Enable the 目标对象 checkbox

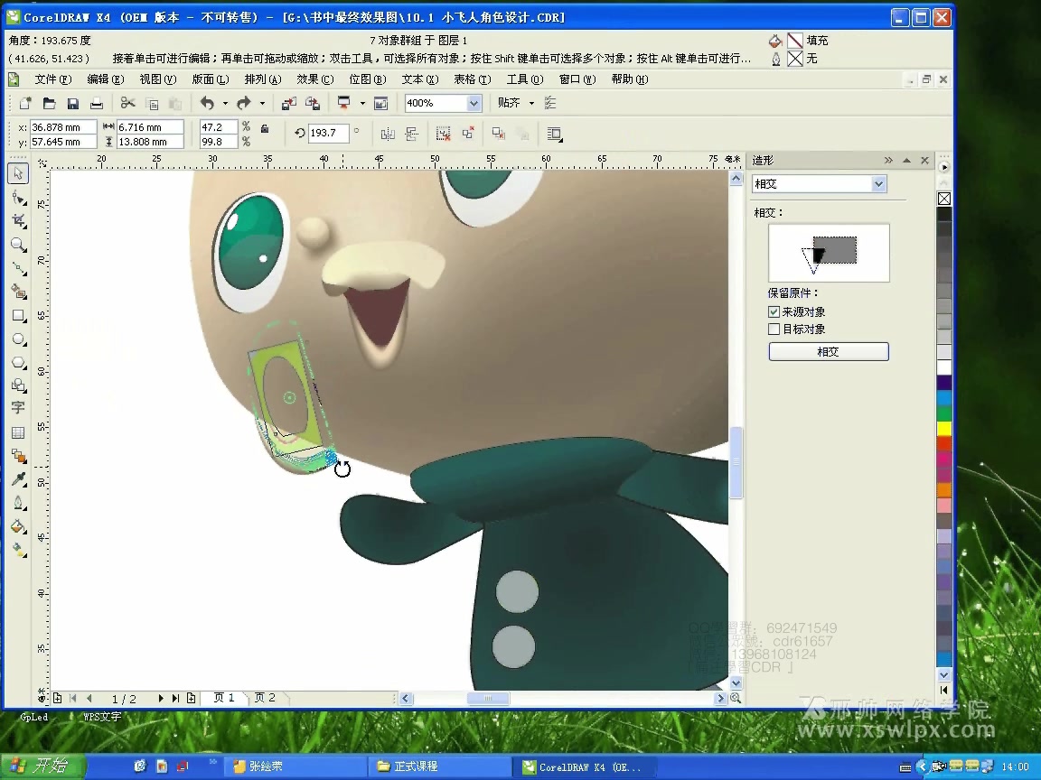click(774, 329)
